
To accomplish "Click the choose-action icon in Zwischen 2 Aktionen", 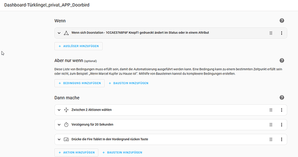I will point(66,110).
